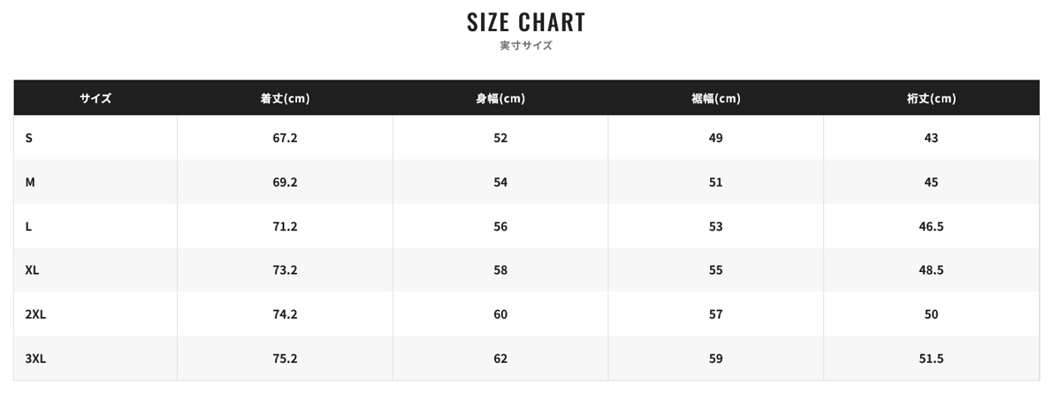
Task: Click the M size row label
Action: (x=30, y=182)
